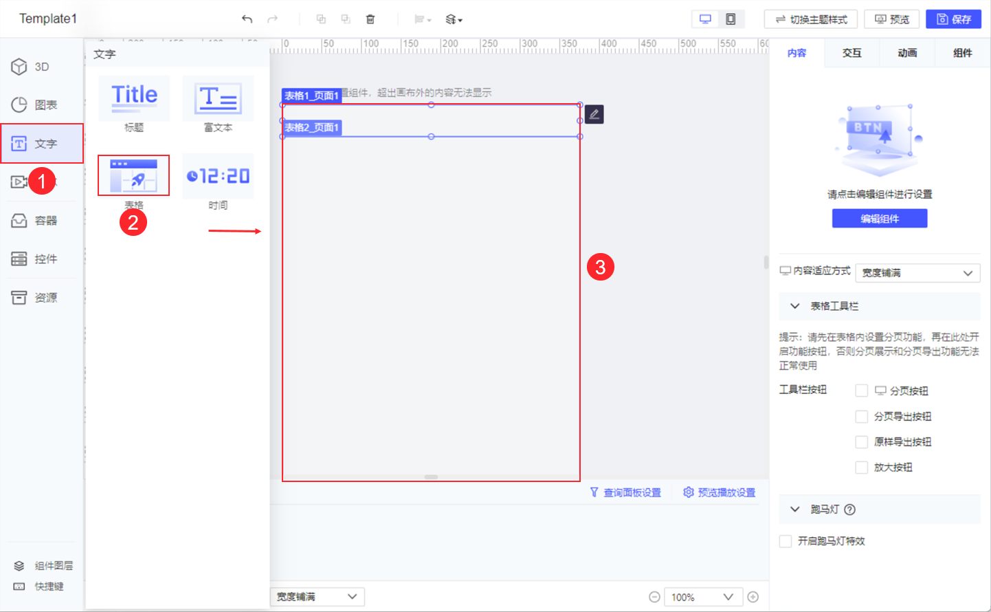Image resolution: width=991 pixels, height=612 pixels.
Task: Open the 内容适应方式 dropdown
Action: pos(917,272)
